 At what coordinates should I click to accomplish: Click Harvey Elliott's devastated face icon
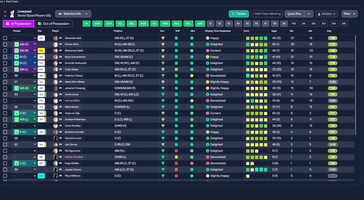click(x=208, y=101)
